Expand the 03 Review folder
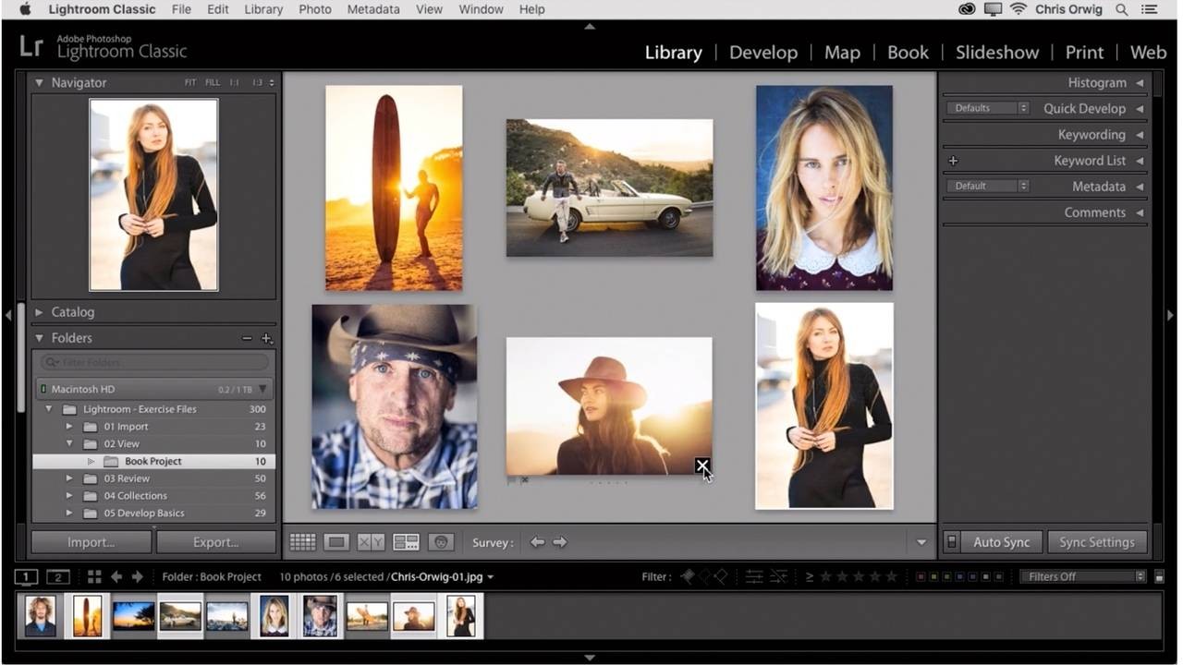The width and height of the screenshot is (1183, 665). (x=69, y=478)
